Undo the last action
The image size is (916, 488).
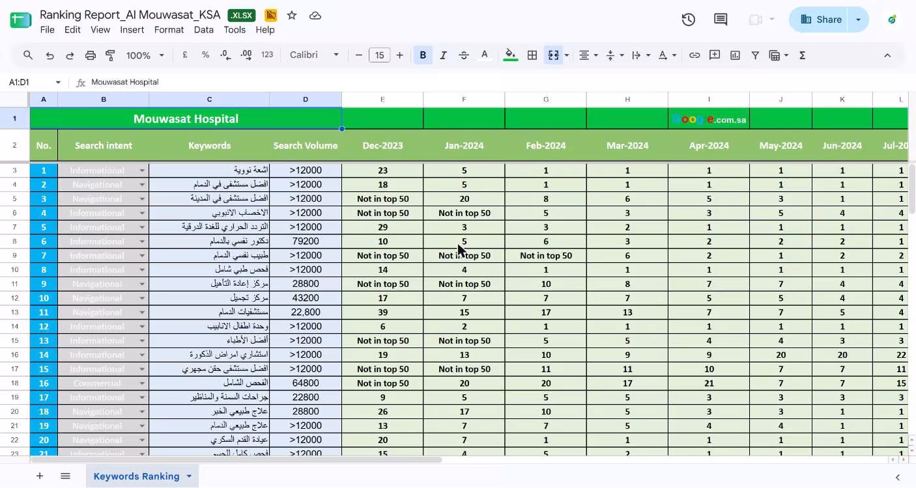(x=50, y=55)
